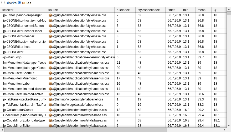
Task: Click stylesheetIndex 57 cell
Action: point(150,57)
